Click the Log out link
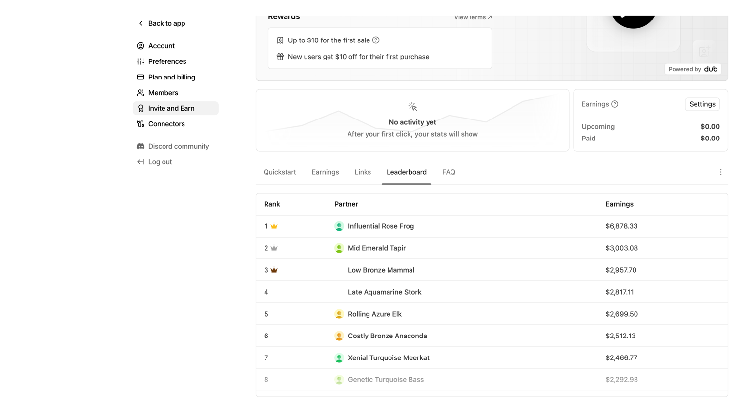Image resolution: width=738 pixels, height=397 pixels. pos(176,162)
